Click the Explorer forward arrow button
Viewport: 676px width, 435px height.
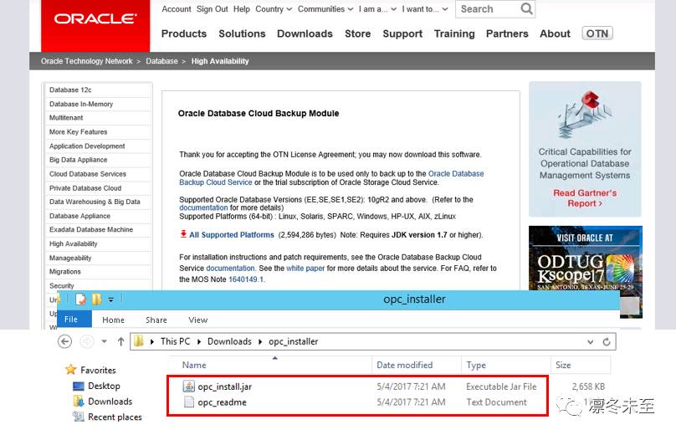[87, 341]
